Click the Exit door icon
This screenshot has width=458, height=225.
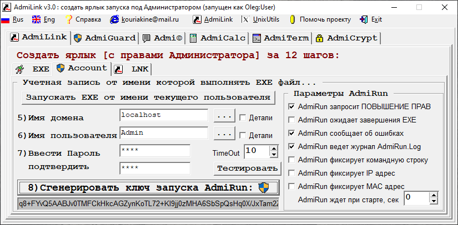tap(364, 19)
